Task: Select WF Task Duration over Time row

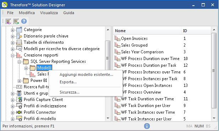Action: pos(147,99)
